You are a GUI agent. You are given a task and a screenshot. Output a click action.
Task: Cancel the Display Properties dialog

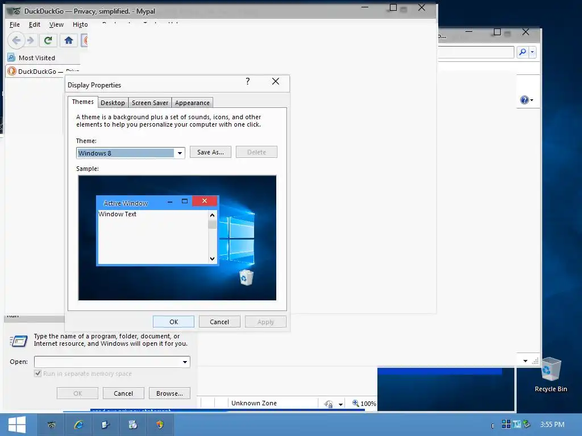click(219, 322)
